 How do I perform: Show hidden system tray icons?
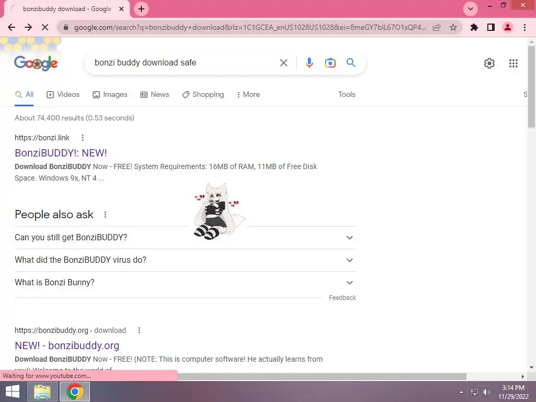461,392
